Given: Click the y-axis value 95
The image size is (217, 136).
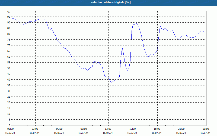Looking at the screenshot, I should (9, 17).
